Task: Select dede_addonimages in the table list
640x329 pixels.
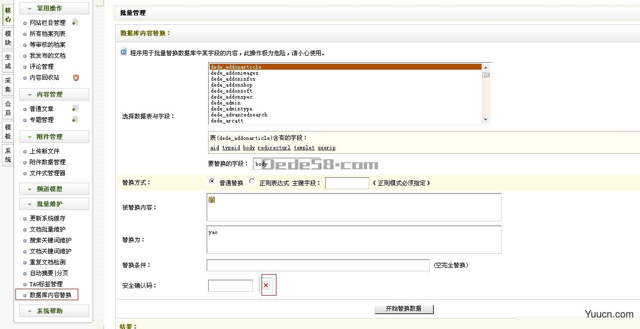Action: point(345,73)
